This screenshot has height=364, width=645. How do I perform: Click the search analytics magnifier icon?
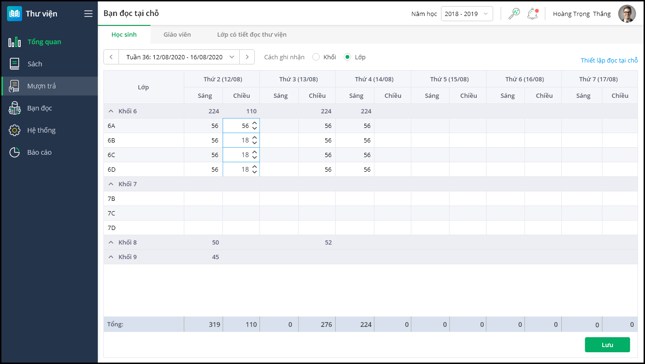click(x=514, y=14)
